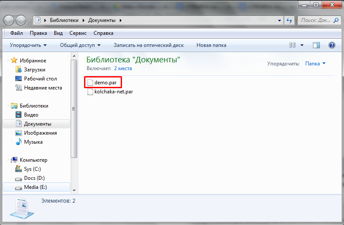
Task: Open the Сервис menu
Action: [78, 33]
